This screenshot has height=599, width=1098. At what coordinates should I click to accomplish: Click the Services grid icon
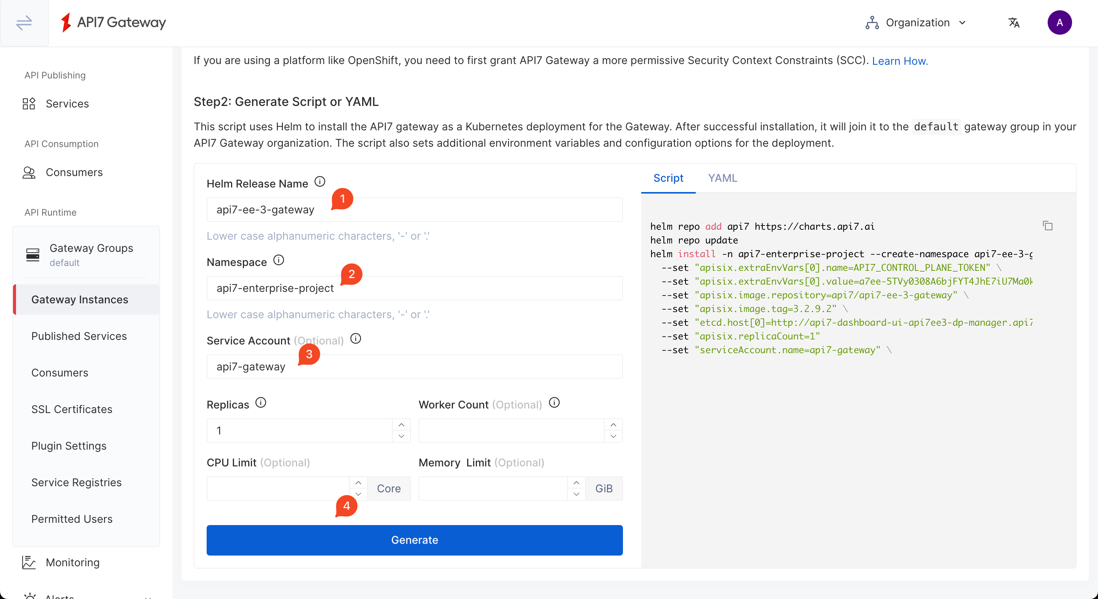point(29,104)
